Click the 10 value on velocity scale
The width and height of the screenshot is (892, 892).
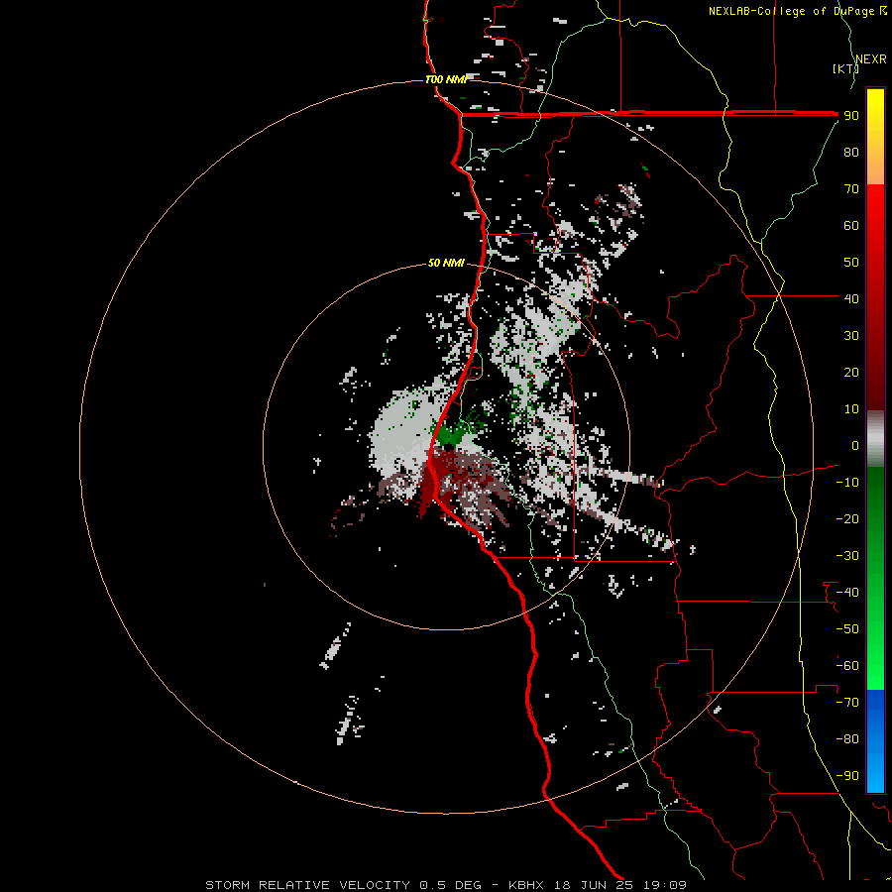click(851, 409)
